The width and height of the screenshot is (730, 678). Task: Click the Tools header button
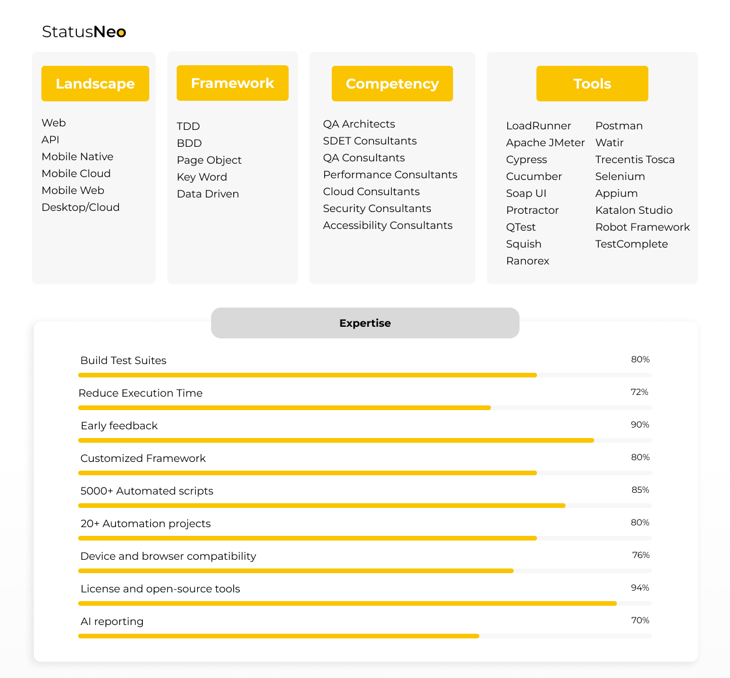(592, 83)
